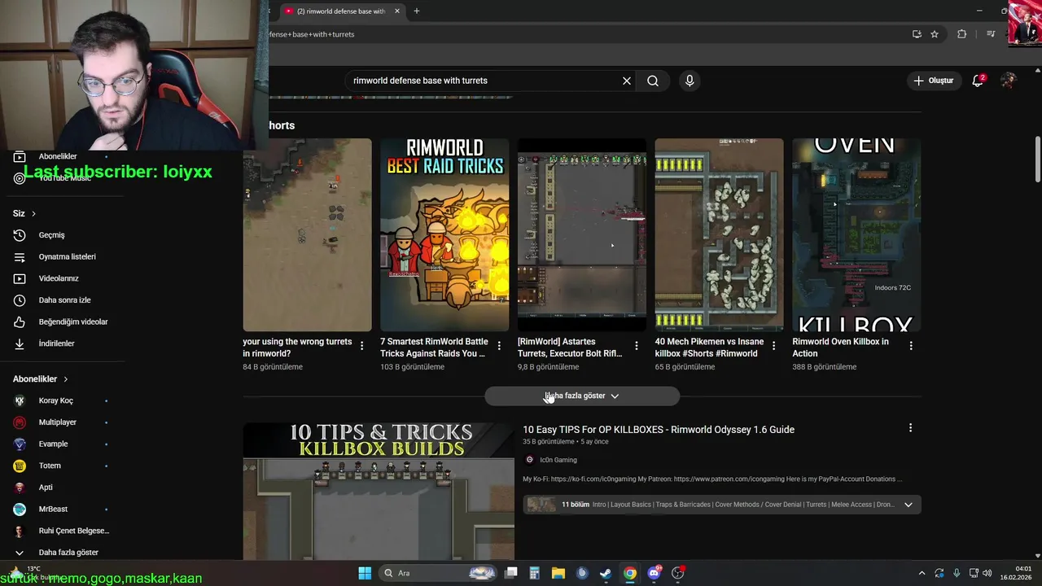Expand the 11 bölüm chapters dropdown

908,505
